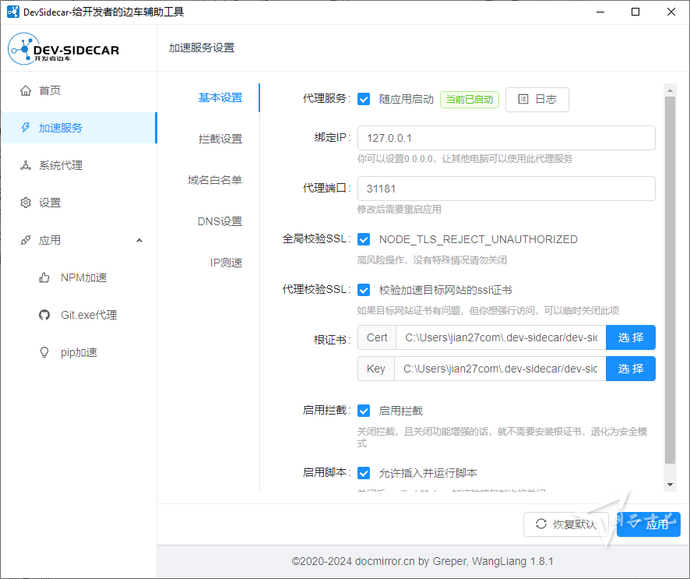
Task: Open NPM加速 page
Action: pyautogui.click(x=79, y=278)
